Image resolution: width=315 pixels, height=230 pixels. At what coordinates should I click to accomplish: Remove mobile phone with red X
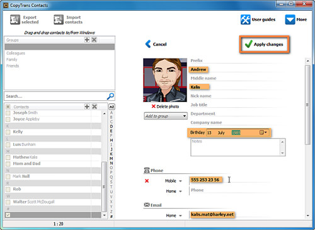click(147, 181)
